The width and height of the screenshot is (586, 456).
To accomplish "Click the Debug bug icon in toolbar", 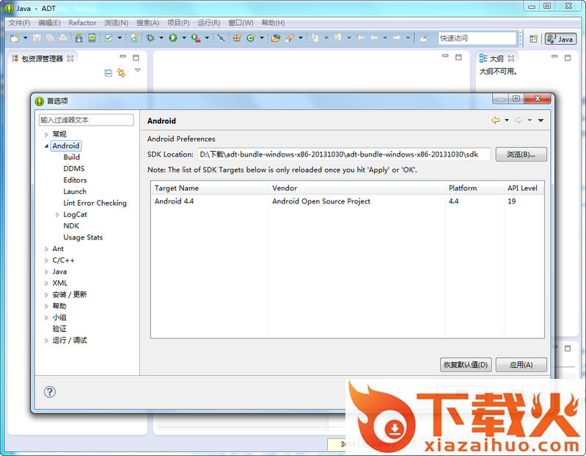I will [150, 38].
